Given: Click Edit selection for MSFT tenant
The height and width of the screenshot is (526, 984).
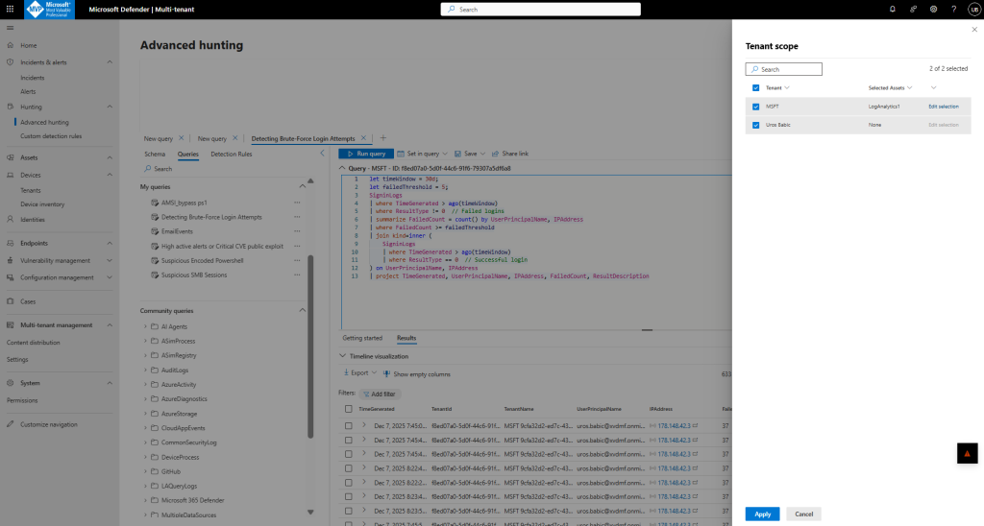Looking at the screenshot, I should [943, 107].
